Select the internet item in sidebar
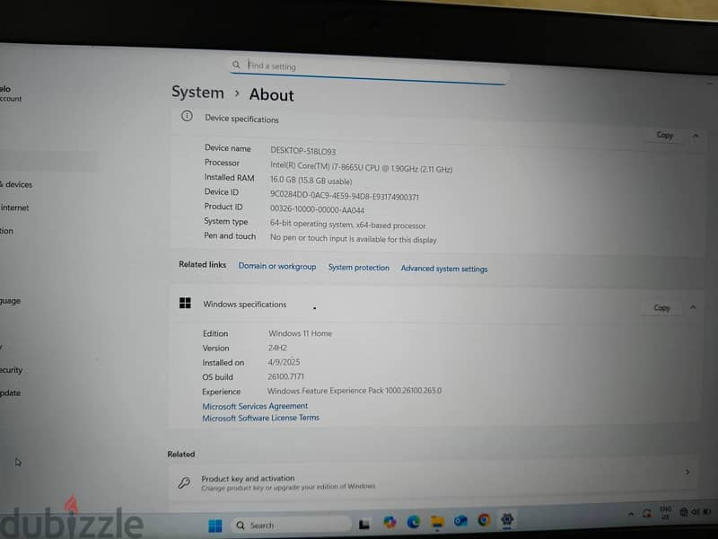718x539 pixels. 14,208
